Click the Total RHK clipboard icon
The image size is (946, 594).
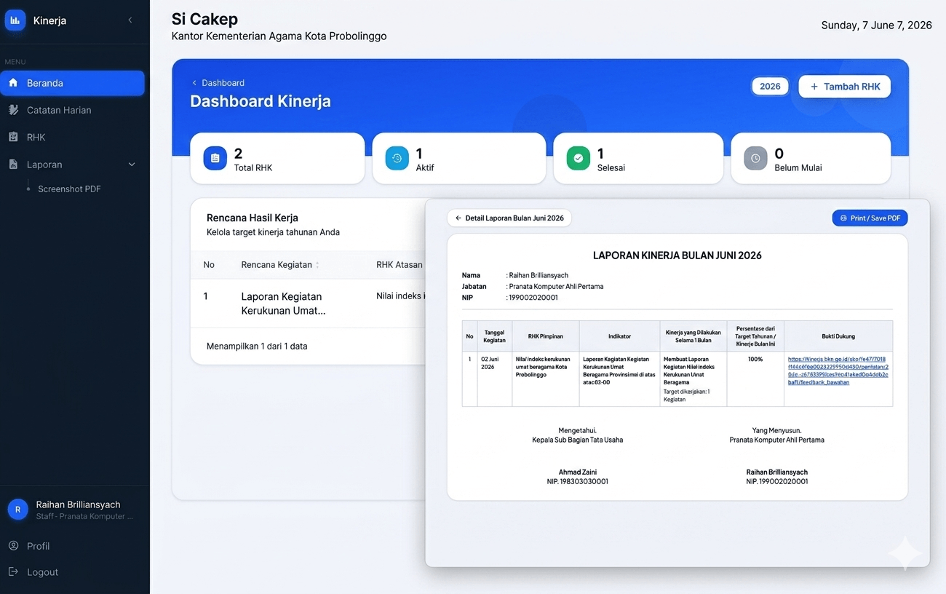click(x=215, y=158)
